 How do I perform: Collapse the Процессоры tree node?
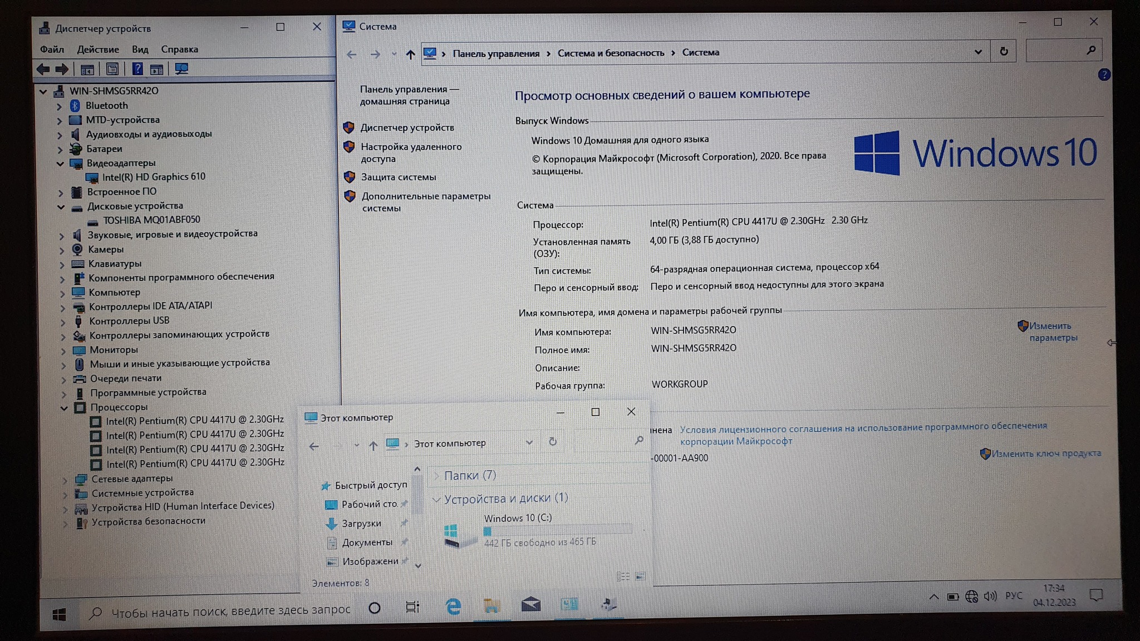pos(64,408)
